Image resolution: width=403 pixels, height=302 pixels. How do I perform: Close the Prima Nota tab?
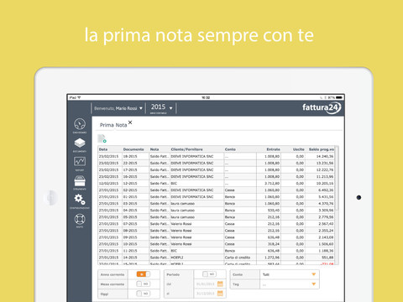[130, 122]
